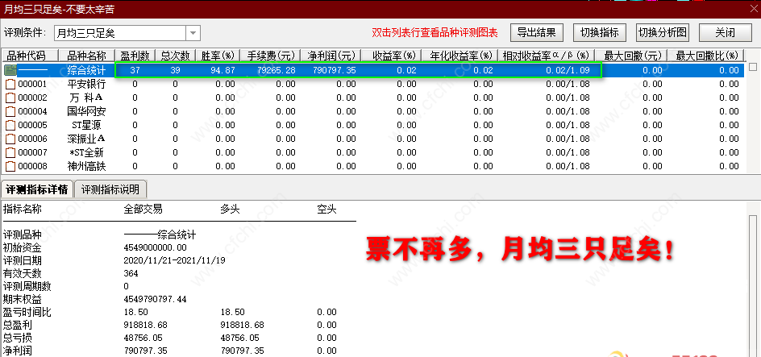Click the 多头 column heading

[x=230, y=210]
